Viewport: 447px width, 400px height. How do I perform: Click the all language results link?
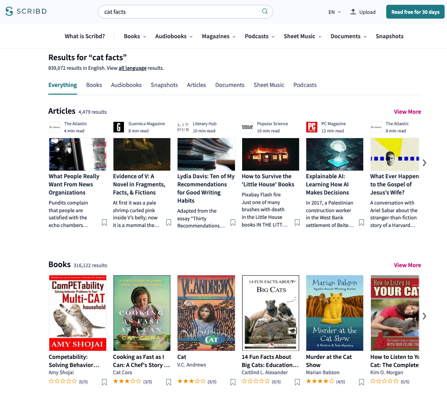click(x=133, y=68)
